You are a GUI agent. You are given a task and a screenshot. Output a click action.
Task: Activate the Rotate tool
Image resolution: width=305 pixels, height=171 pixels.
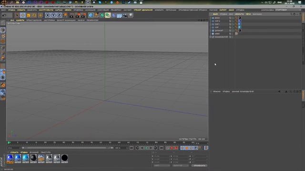[x=34, y=15]
